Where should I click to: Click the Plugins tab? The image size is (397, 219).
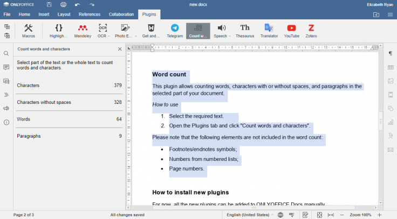point(149,15)
